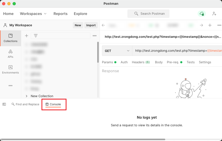Click the filter icon in collections search

pyautogui.click(x=36, y=36)
